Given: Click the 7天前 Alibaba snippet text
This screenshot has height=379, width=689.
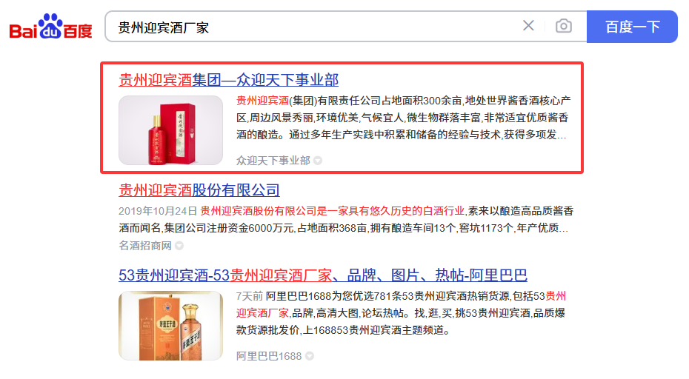Looking at the screenshot, I should click(x=401, y=313).
